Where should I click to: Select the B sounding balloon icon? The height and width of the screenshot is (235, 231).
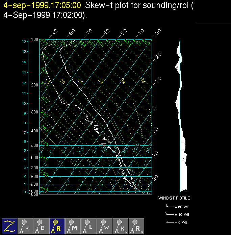coord(41,226)
